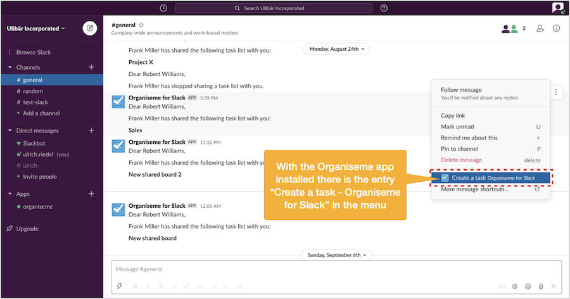
Task: Insert code block in composer
Action: 239,286
